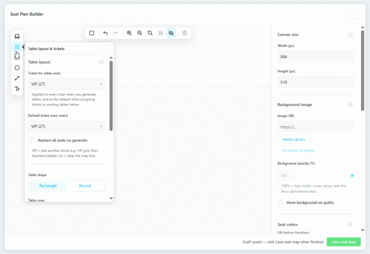Click Fit canvas to image
Image resolution: width=370 pixels, height=254 pixels.
click(x=298, y=150)
